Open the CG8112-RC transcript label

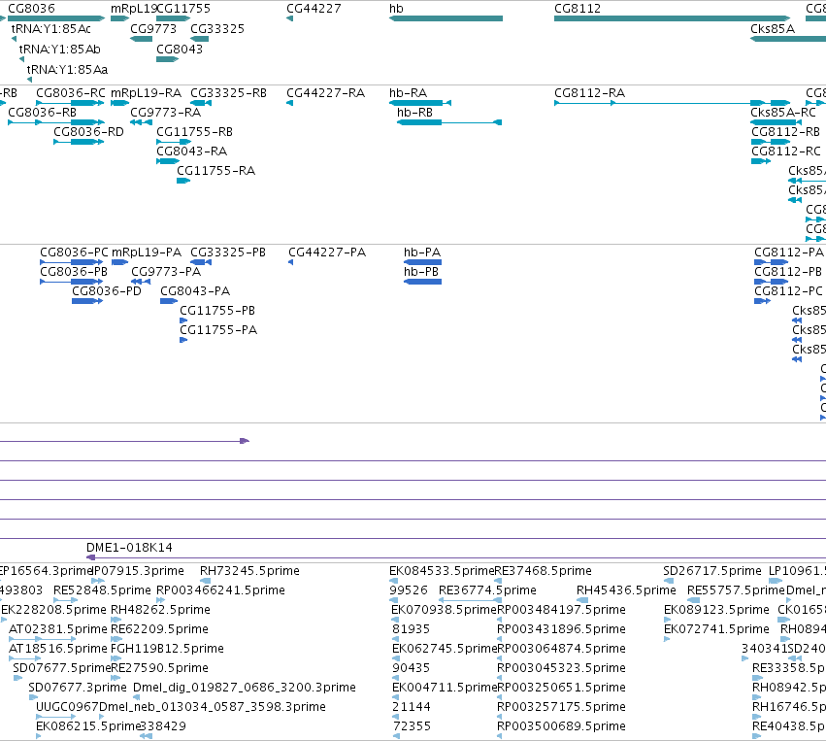(786, 152)
